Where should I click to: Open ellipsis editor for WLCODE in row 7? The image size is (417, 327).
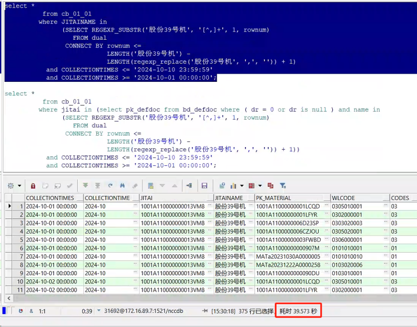pos(385,256)
